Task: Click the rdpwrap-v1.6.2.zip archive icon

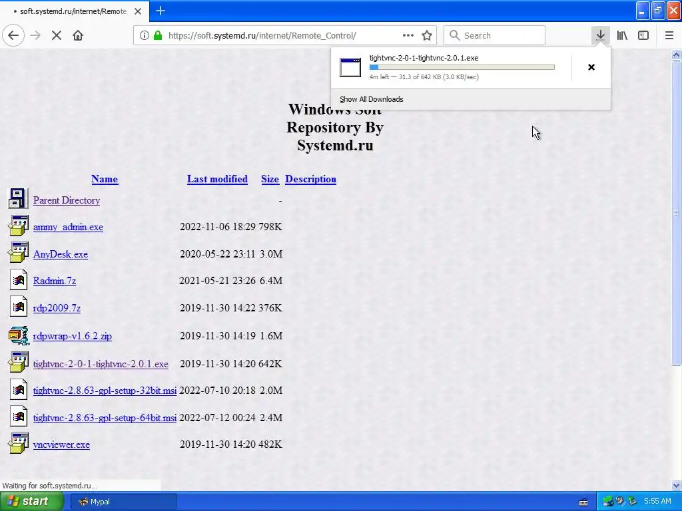Action: coord(19,335)
